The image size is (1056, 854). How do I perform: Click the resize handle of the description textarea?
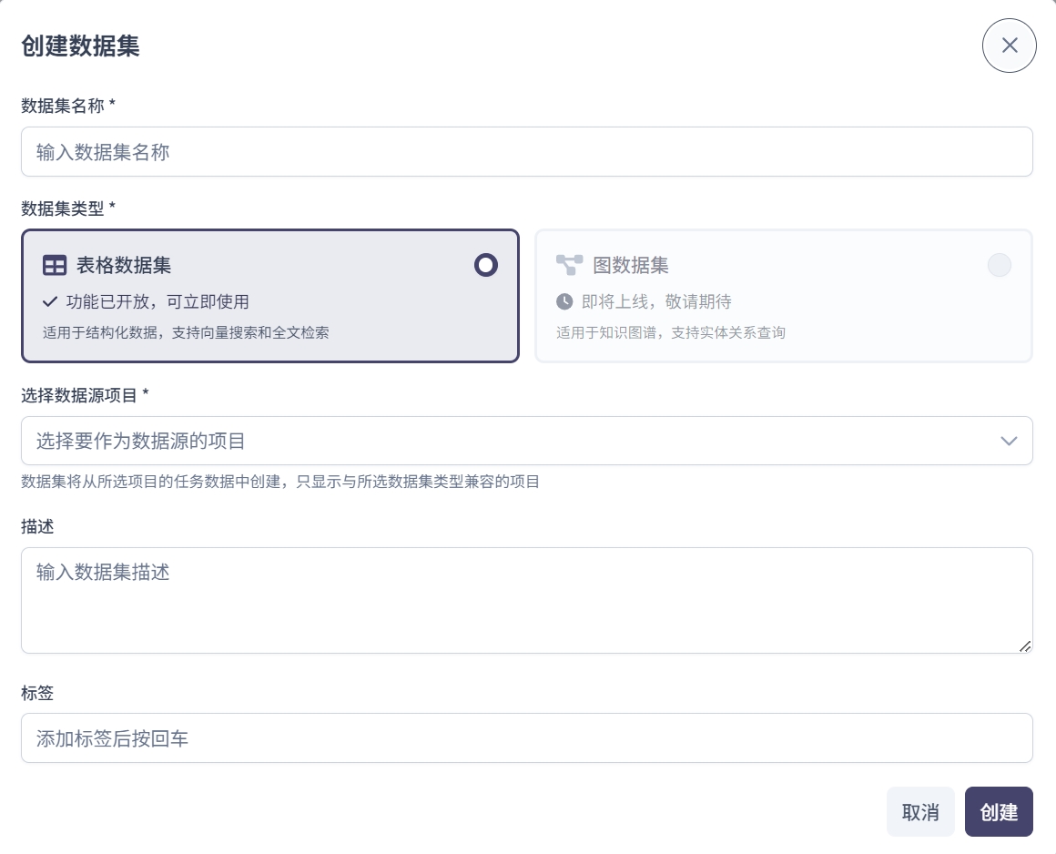[x=1025, y=647]
